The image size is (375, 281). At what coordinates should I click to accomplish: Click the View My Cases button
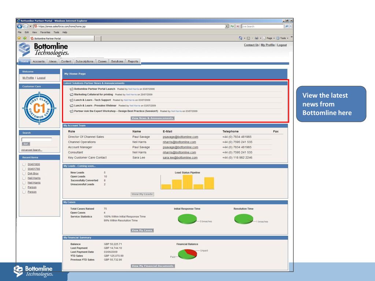pos(142,231)
